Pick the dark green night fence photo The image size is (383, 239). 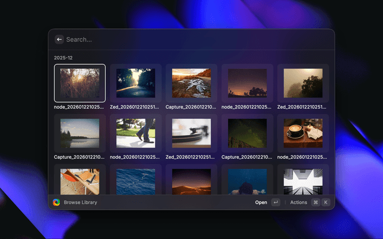coord(248,133)
